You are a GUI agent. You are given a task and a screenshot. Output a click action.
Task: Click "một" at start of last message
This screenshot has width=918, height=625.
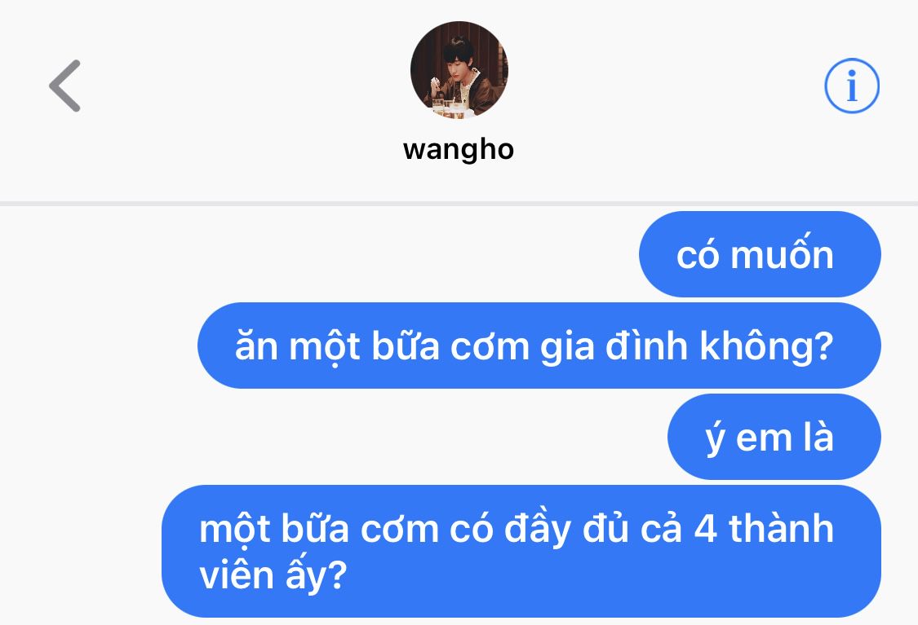(234, 530)
